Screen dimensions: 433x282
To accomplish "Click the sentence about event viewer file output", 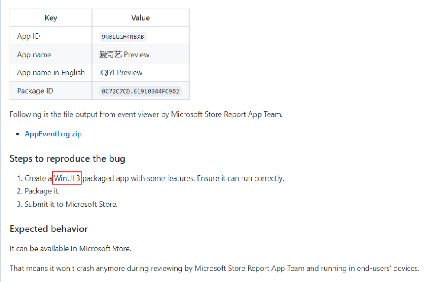I will pyautogui.click(x=146, y=114).
